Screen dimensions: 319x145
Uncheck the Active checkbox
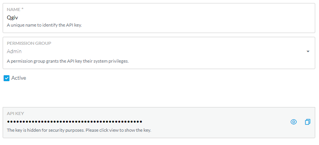click(6, 78)
